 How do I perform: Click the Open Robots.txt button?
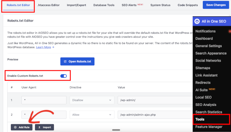pos(77,61)
